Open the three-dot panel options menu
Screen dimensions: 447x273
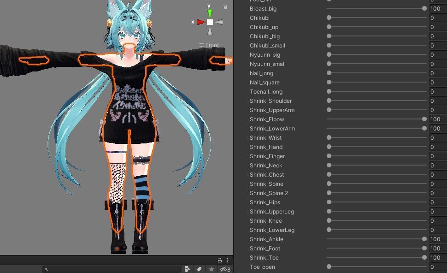pyautogui.click(x=227, y=260)
